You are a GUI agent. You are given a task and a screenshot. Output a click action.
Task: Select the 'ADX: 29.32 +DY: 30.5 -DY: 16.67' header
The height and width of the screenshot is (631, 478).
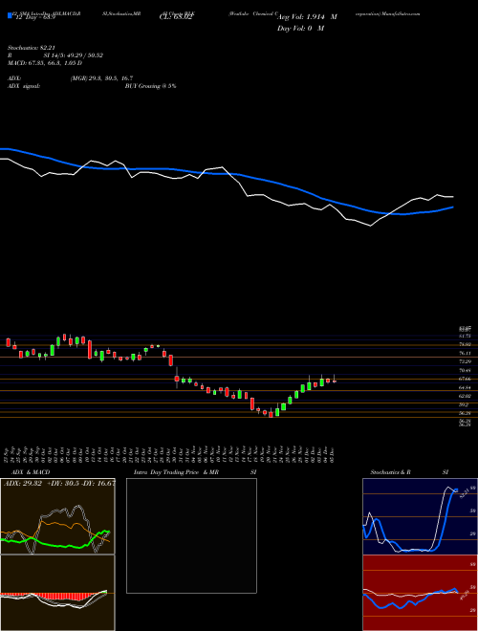pos(59,483)
